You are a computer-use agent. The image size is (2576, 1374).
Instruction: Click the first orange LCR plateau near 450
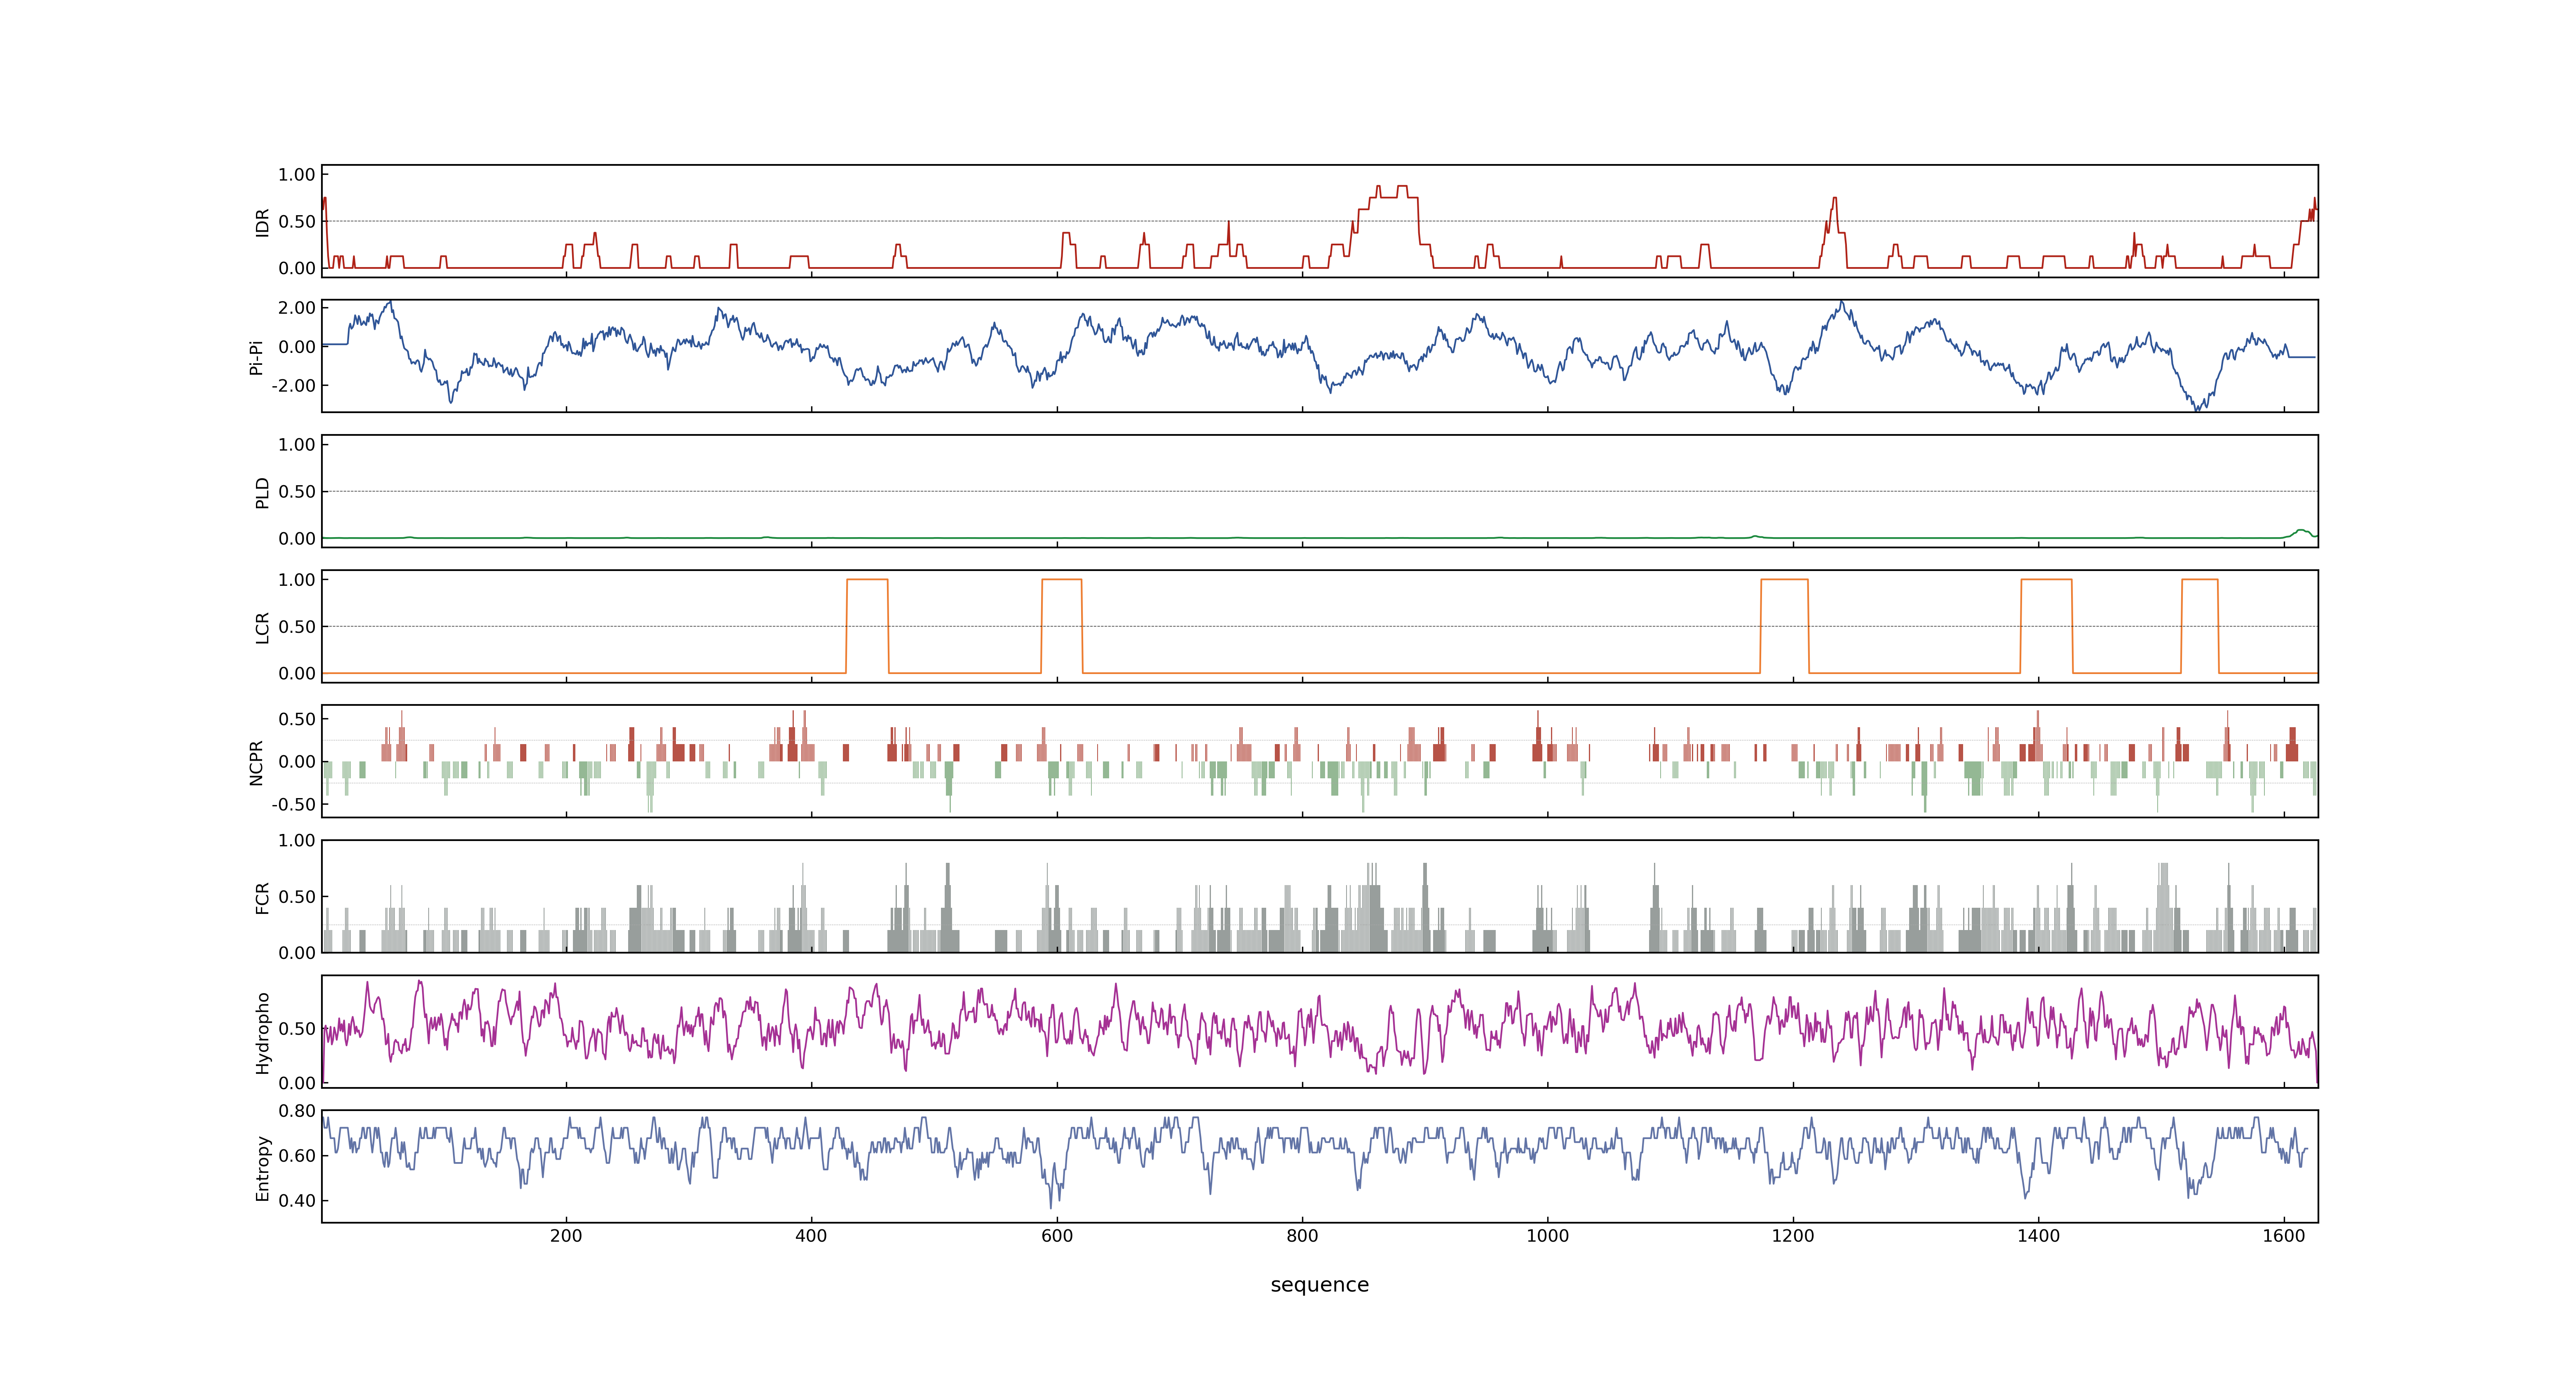[x=867, y=580]
